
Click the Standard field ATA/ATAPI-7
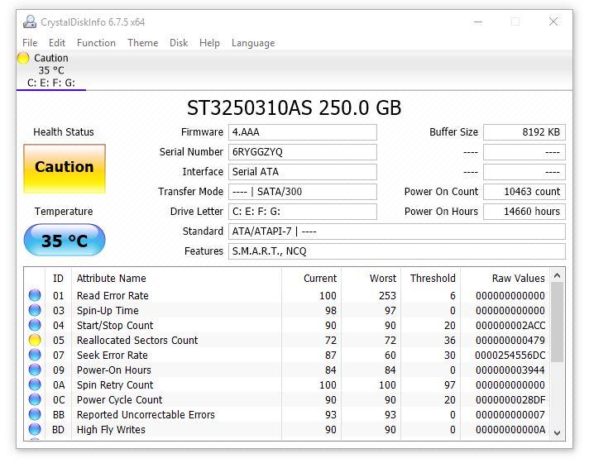coord(397,231)
